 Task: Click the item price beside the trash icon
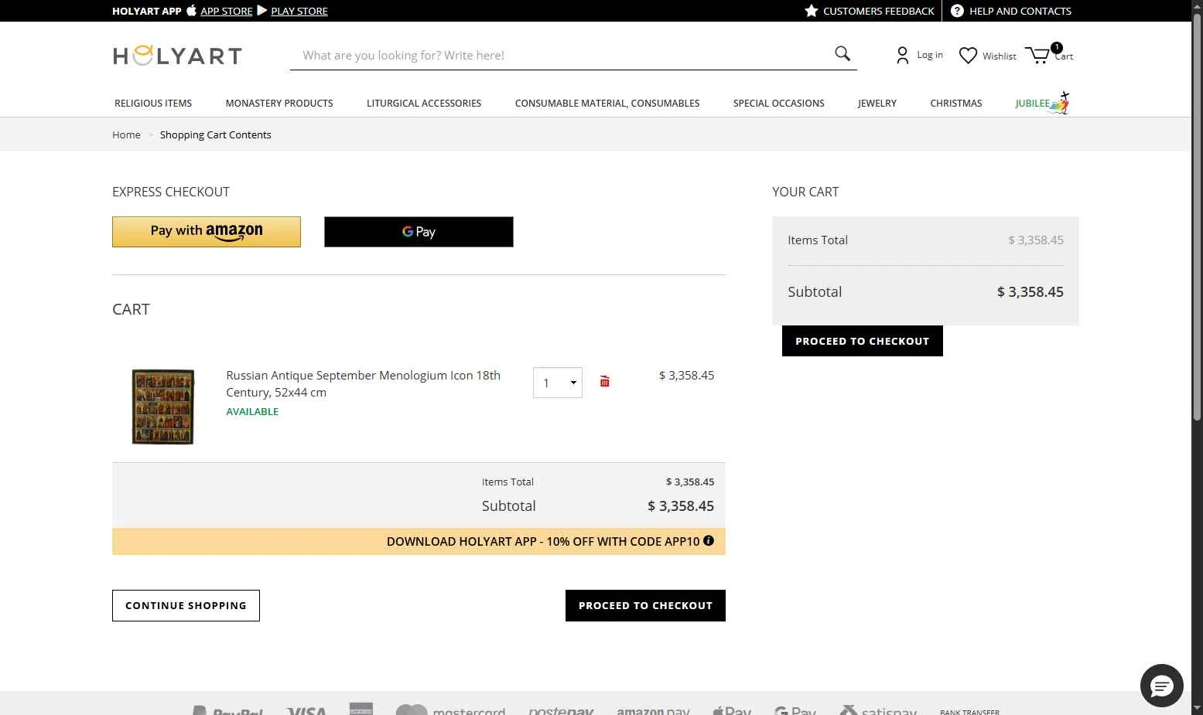coord(686,375)
